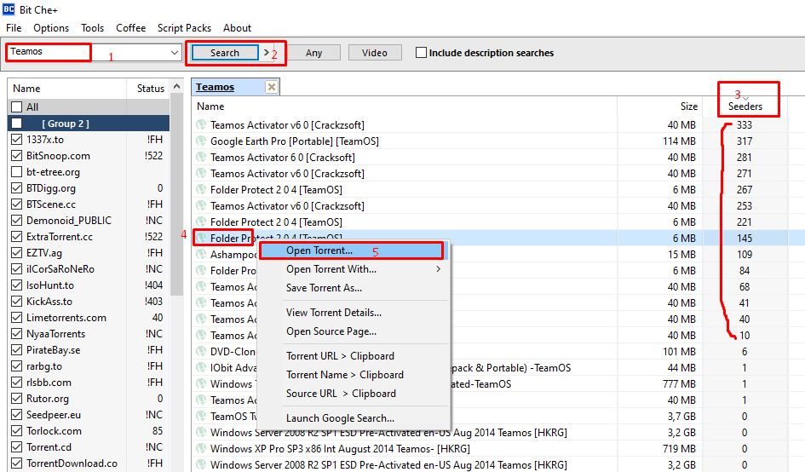Toggle the All sites checkbox

coord(16,106)
